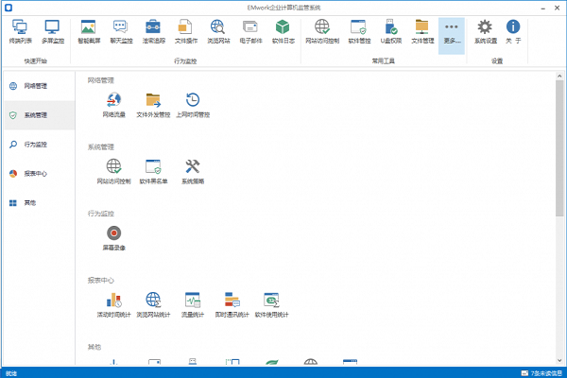The width and height of the screenshot is (567, 378).
Task: Open 系统策略 system policy tools
Action: pyautogui.click(x=193, y=170)
